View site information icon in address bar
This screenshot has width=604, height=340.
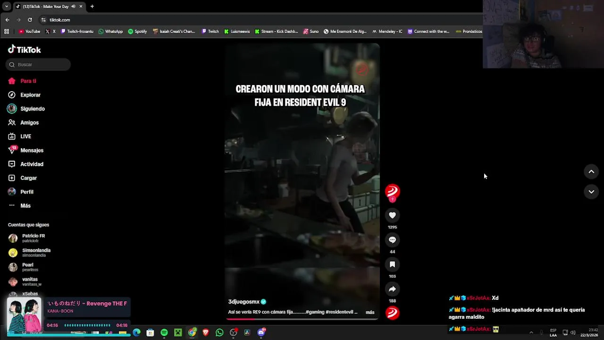(x=43, y=20)
